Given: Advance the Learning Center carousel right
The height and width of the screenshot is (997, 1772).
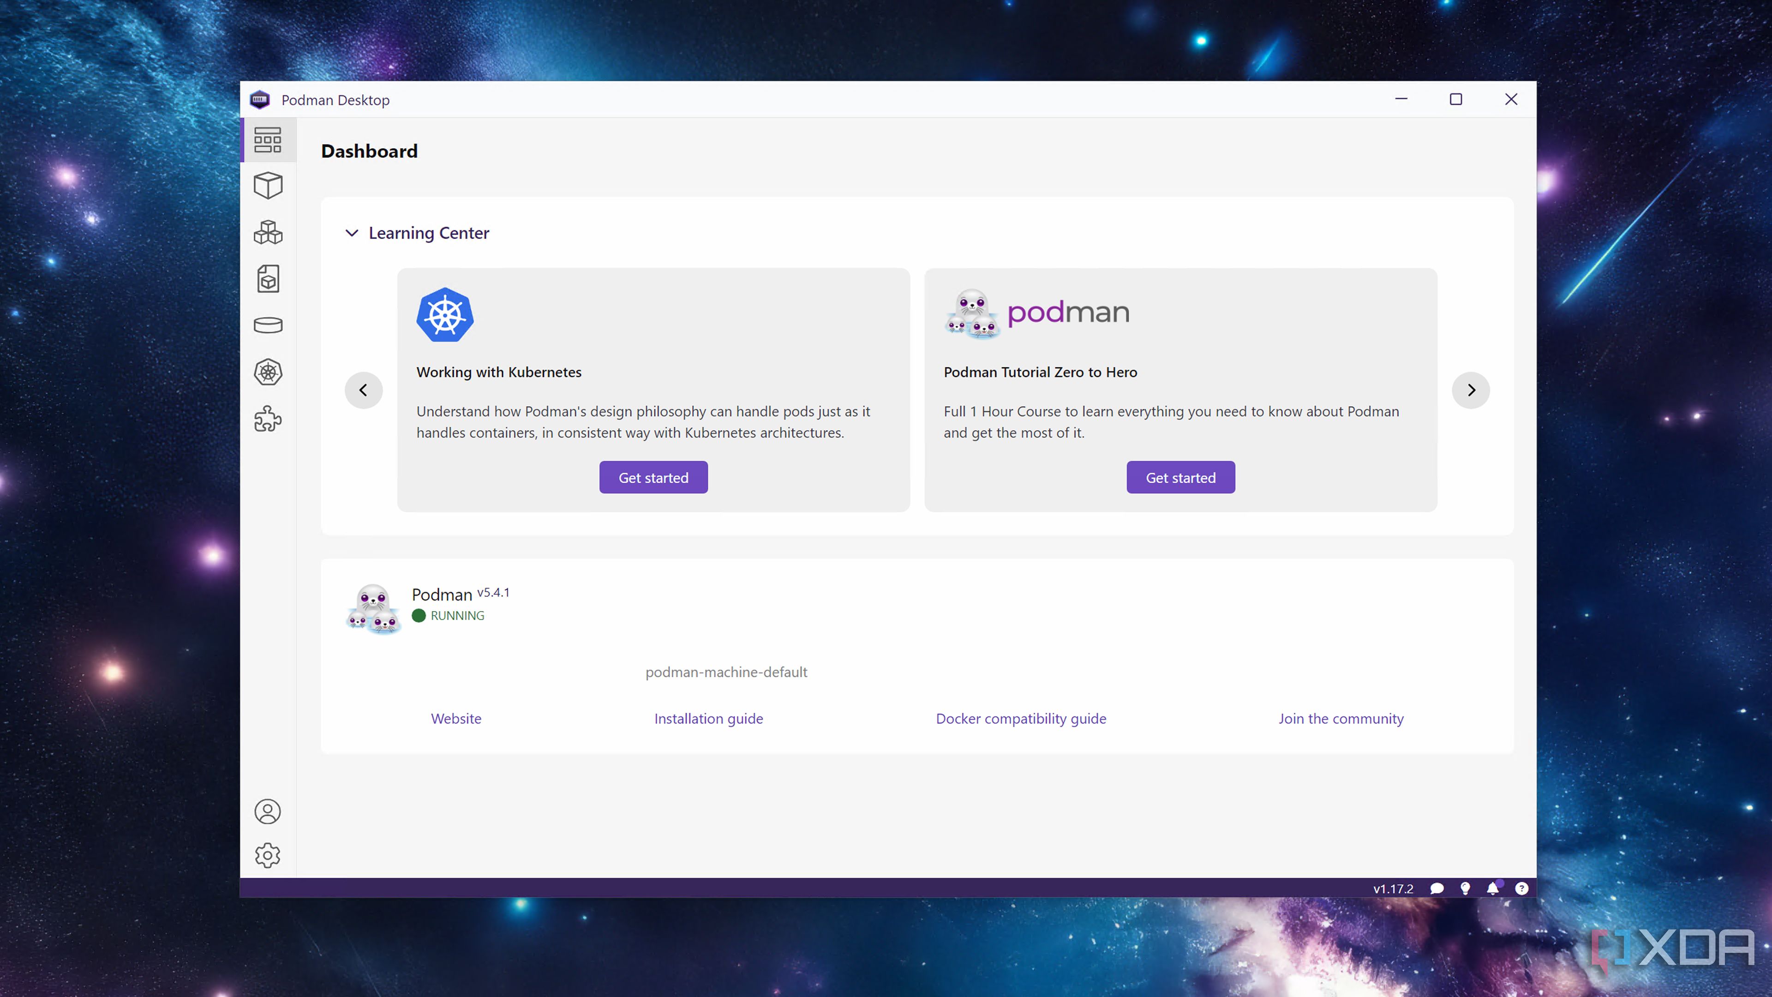Looking at the screenshot, I should point(1471,390).
